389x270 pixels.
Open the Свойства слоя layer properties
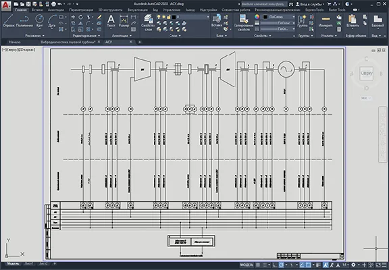coord(148,23)
